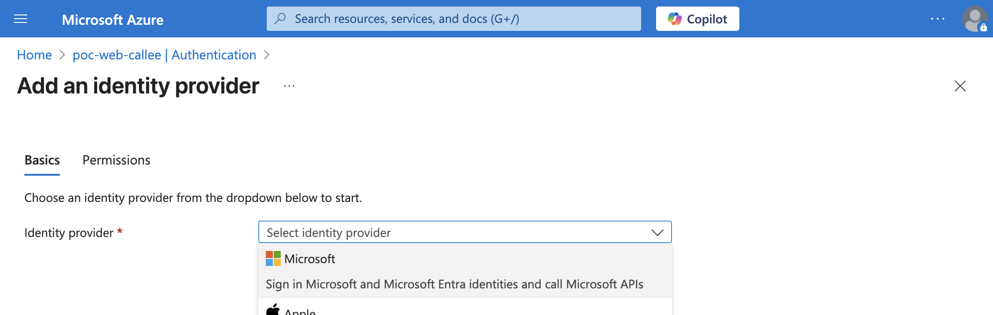
Task: Click the Microsoft four-color logo icon
Action: point(273,258)
